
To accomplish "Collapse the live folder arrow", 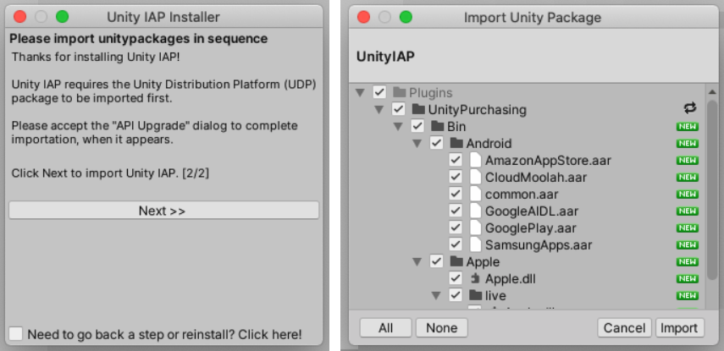I will pyautogui.click(x=436, y=296).
